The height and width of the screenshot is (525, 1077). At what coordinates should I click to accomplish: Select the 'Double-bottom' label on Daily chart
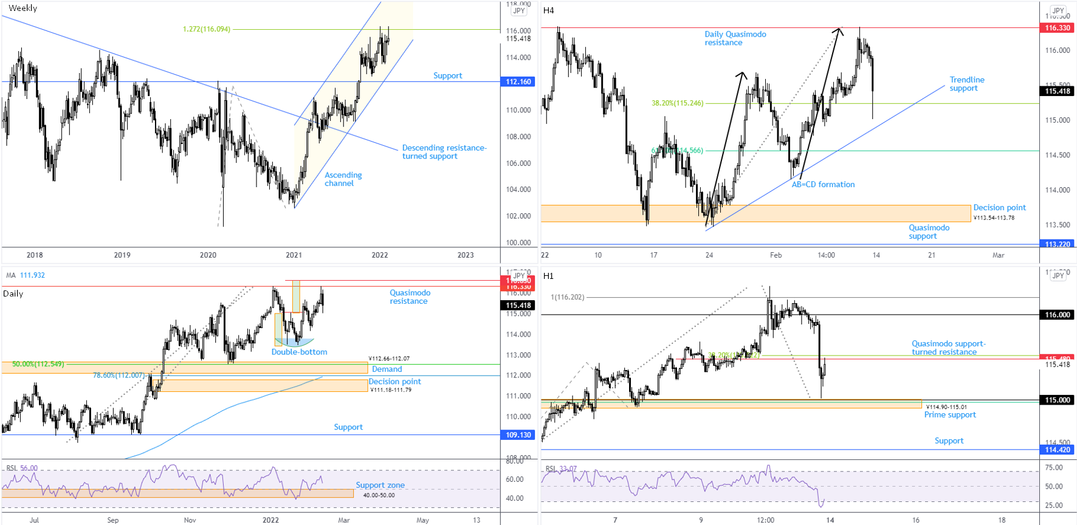click(299, 352)
